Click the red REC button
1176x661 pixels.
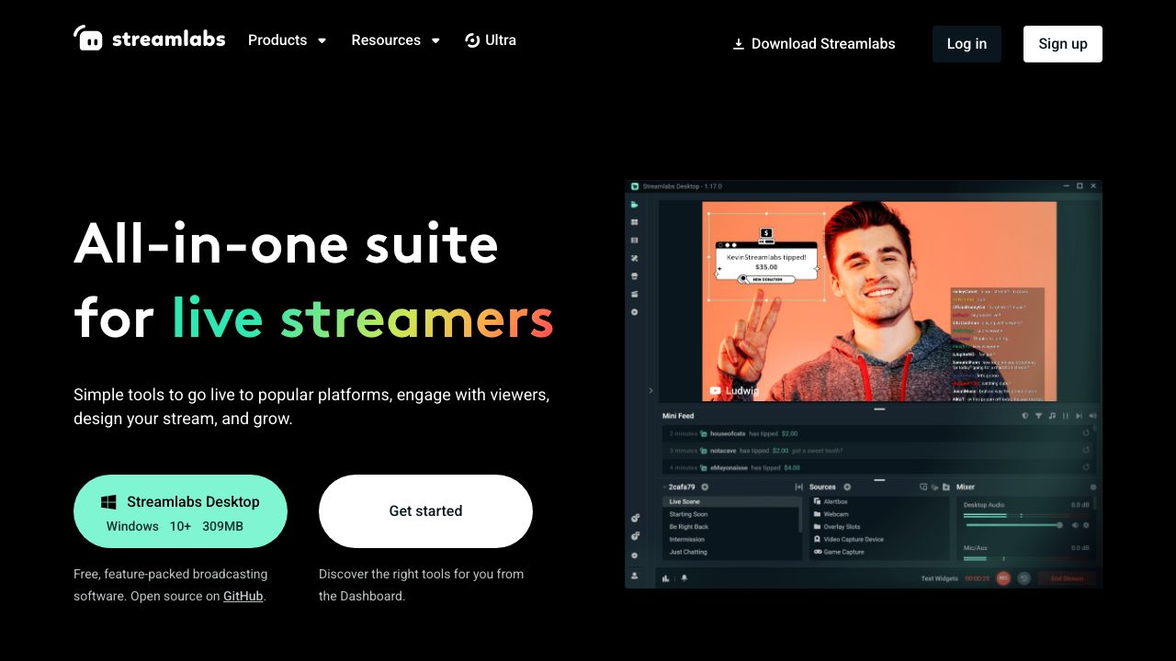1003,578
